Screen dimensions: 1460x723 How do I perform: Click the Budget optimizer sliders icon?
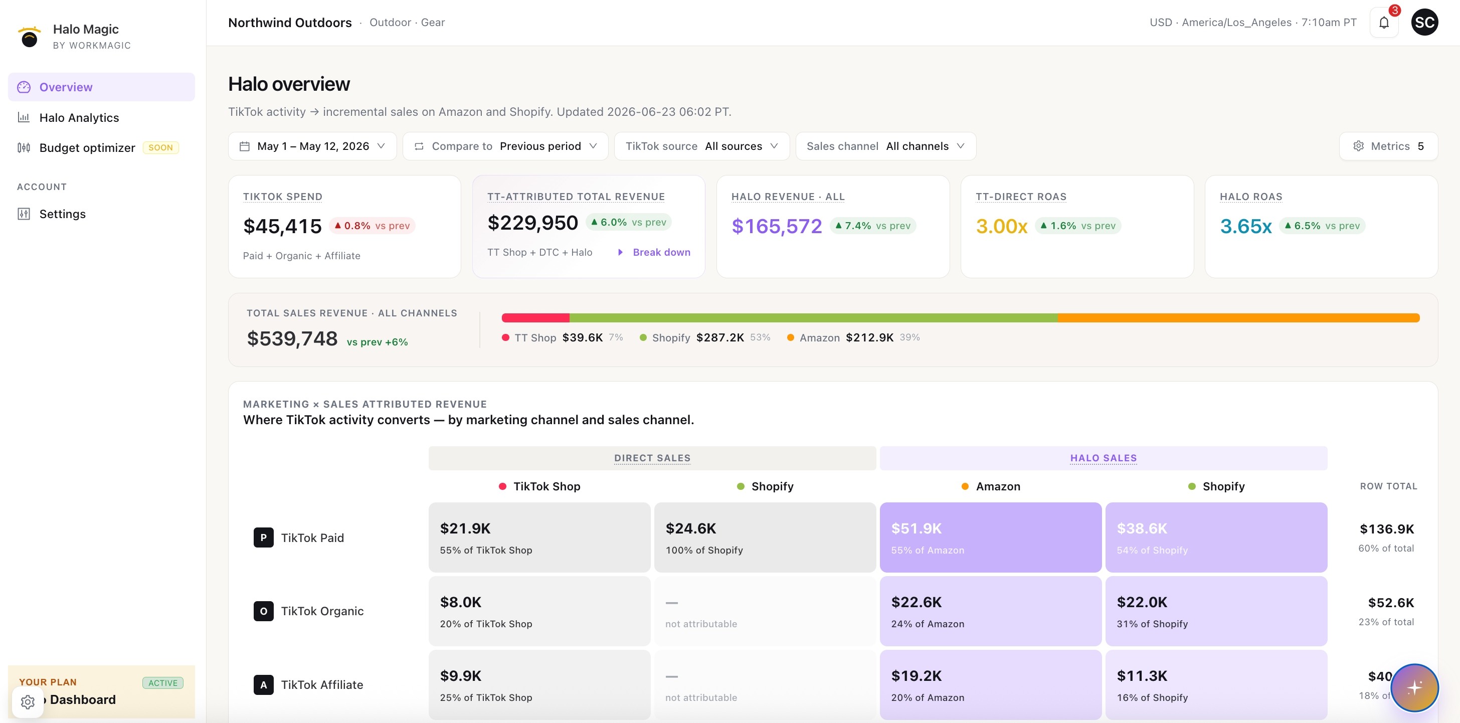pyautogui.click(x=24, y=147)
